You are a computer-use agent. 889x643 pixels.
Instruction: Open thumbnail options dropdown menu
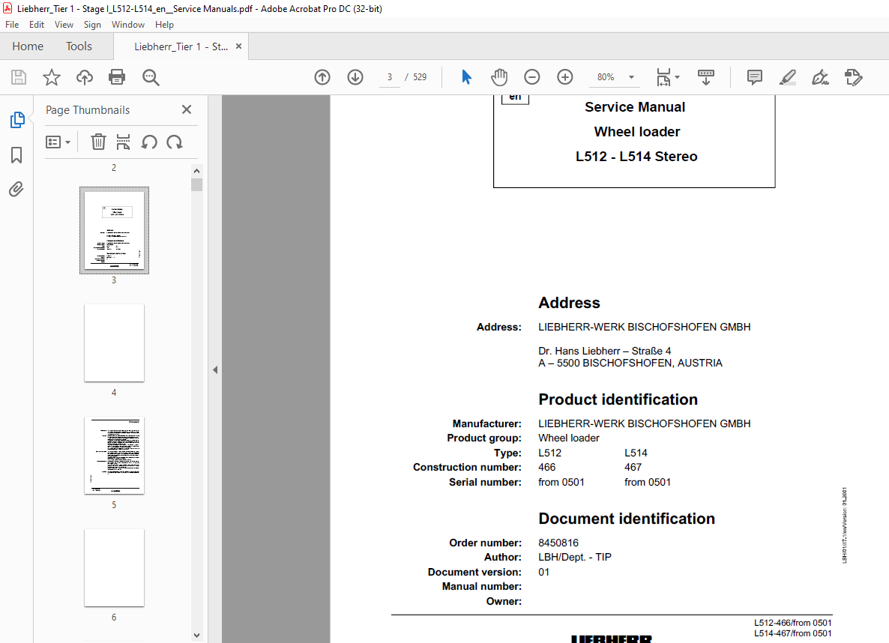tap(58, 142)
